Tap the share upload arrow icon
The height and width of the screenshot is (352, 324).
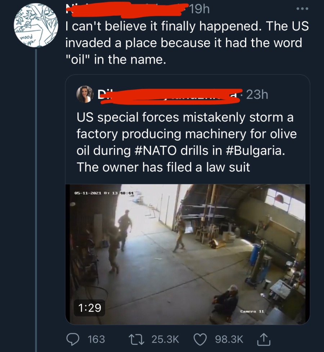(265, 339)
